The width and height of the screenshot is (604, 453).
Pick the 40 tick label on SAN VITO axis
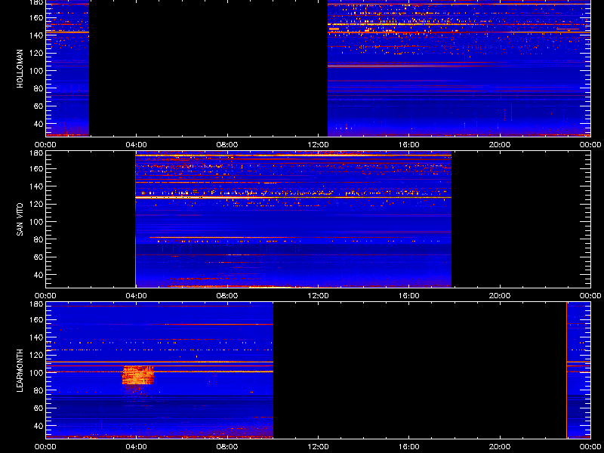[x=39, y=275]
